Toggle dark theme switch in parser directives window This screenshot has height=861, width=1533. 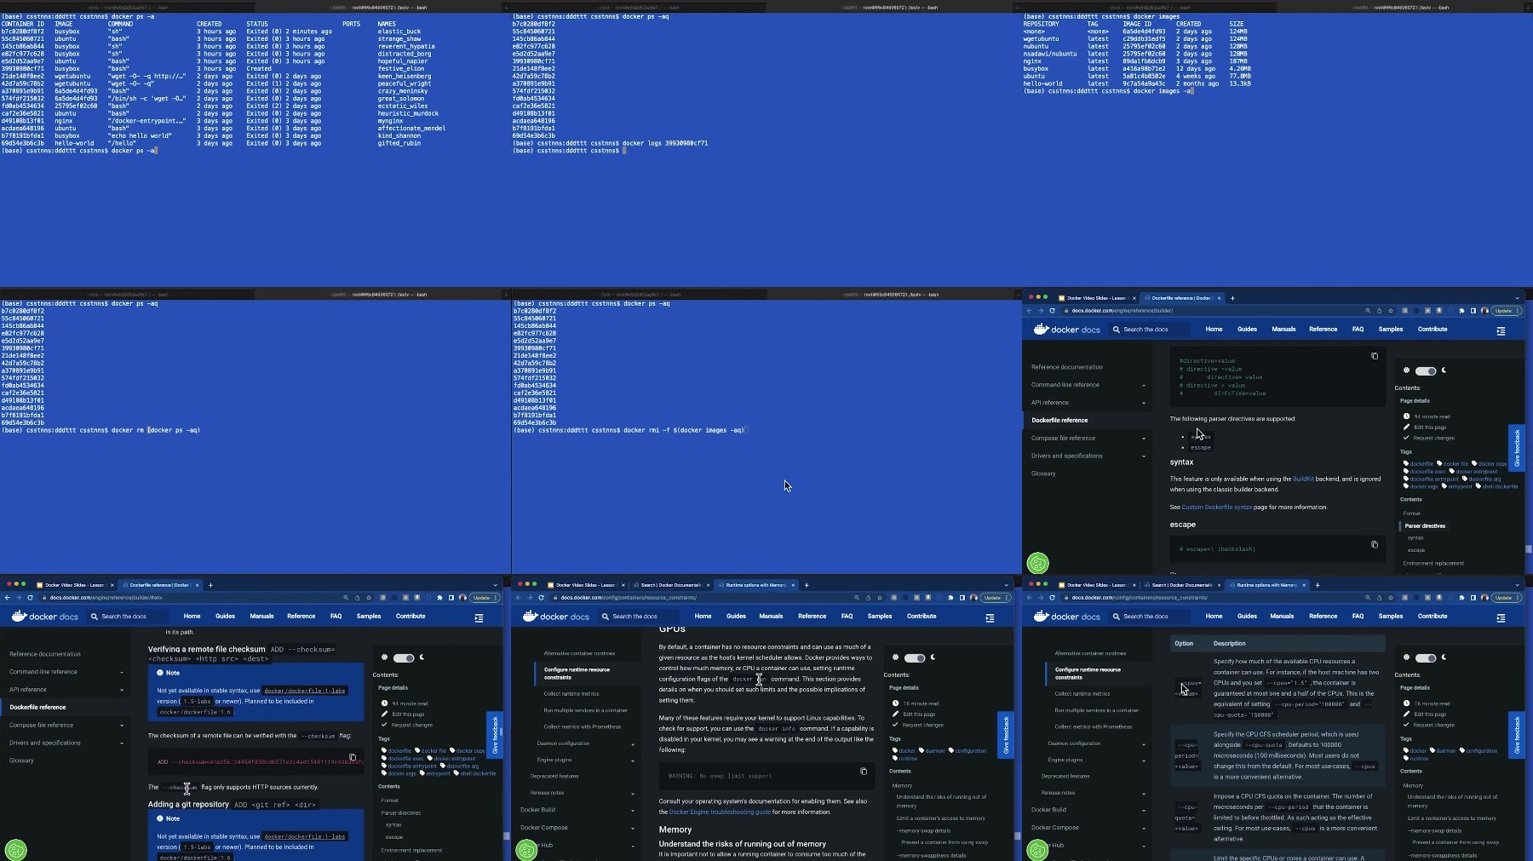1426,371
